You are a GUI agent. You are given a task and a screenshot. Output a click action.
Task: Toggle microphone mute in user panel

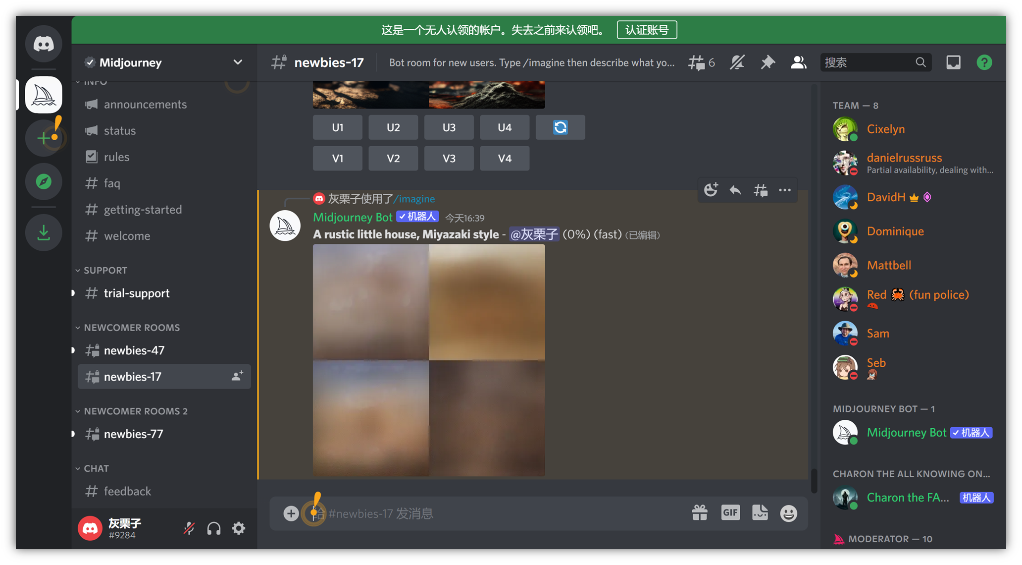pyautogui.click(x=189, y=528)
